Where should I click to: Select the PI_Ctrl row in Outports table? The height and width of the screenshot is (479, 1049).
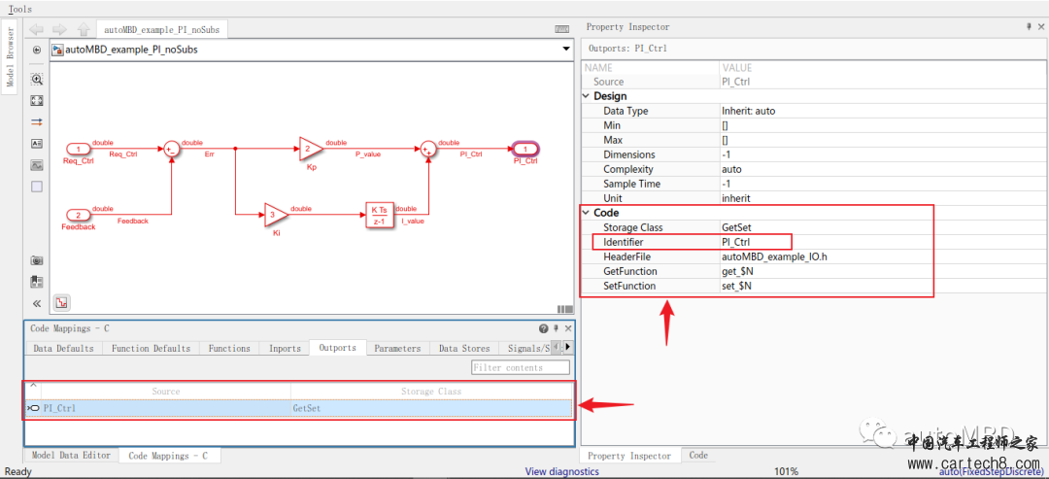299,407
